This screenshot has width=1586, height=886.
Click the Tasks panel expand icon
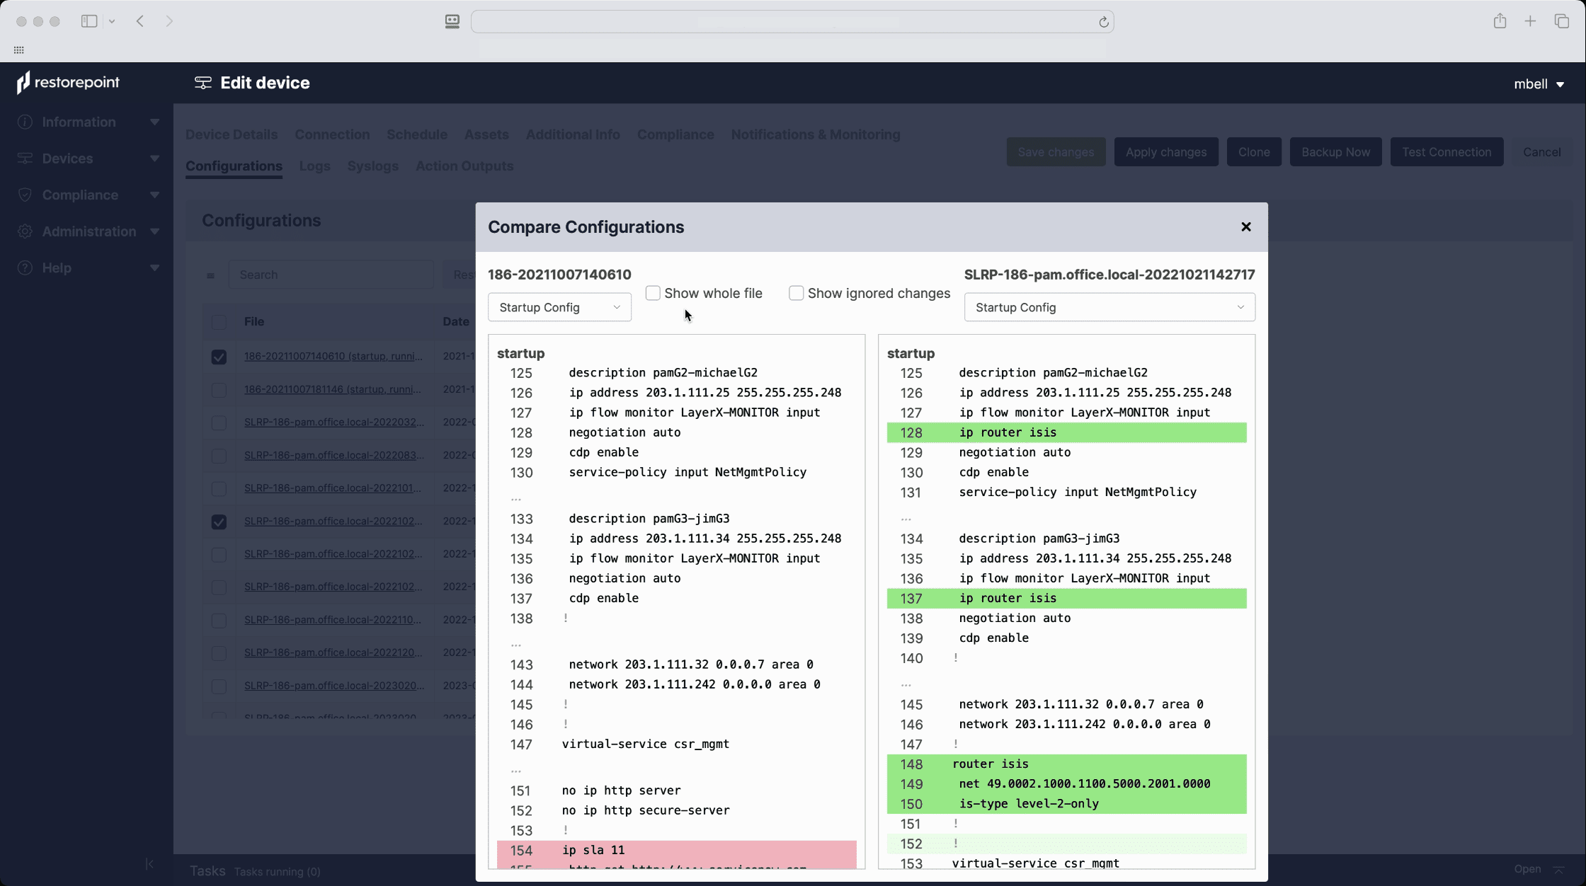tap(1558, 870)
